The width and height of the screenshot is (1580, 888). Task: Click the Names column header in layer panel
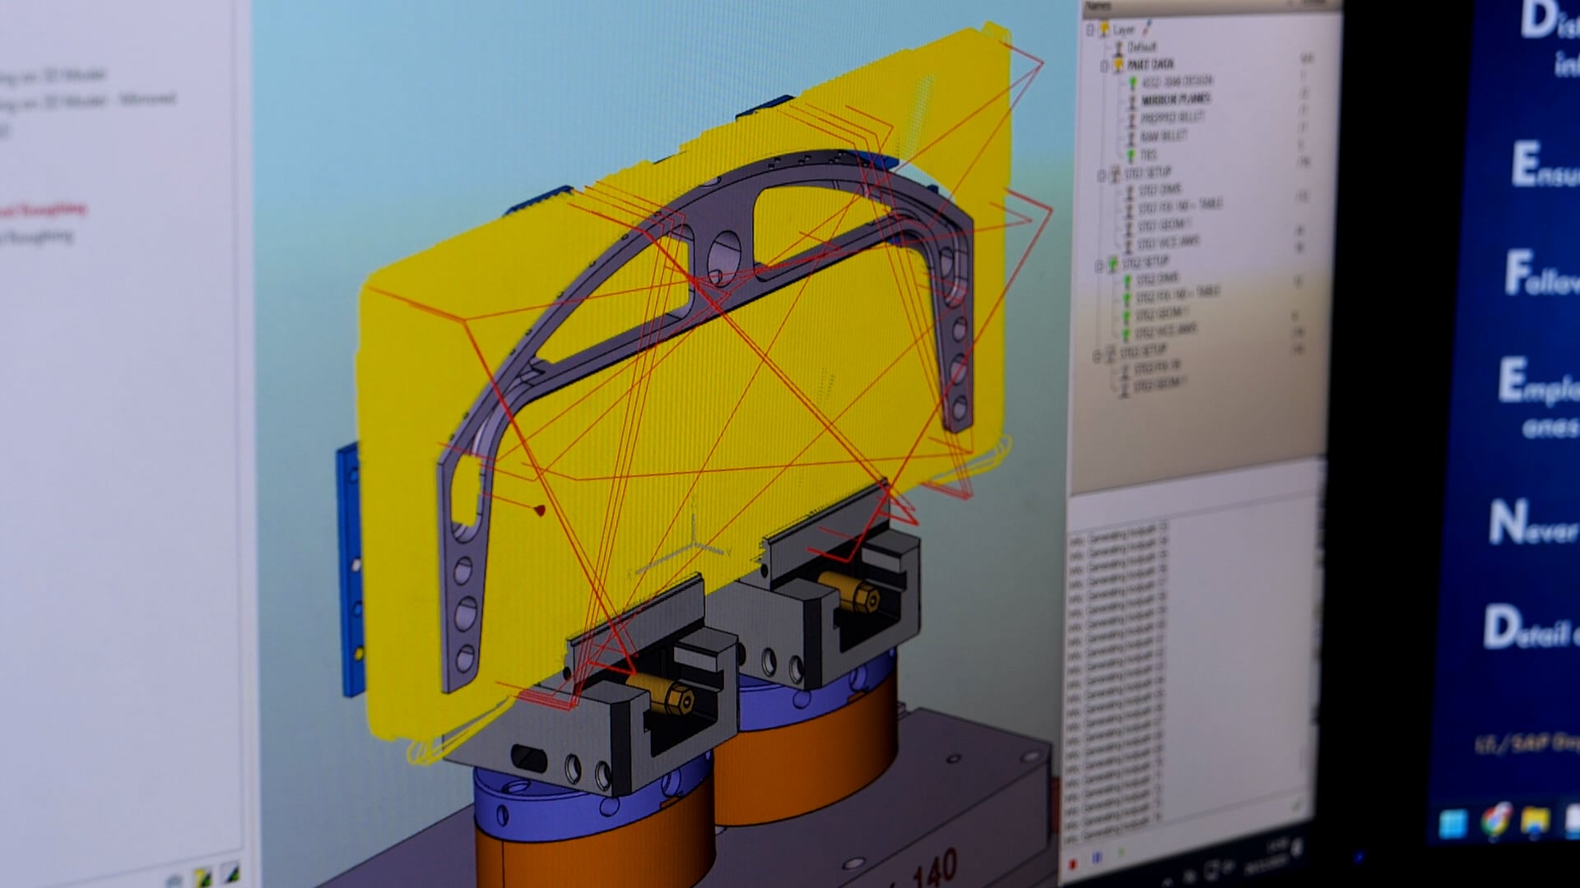point(1099,7)
